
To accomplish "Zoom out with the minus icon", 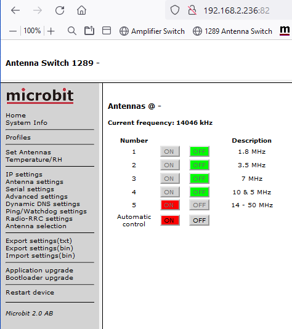I will [x=13, y=31].
